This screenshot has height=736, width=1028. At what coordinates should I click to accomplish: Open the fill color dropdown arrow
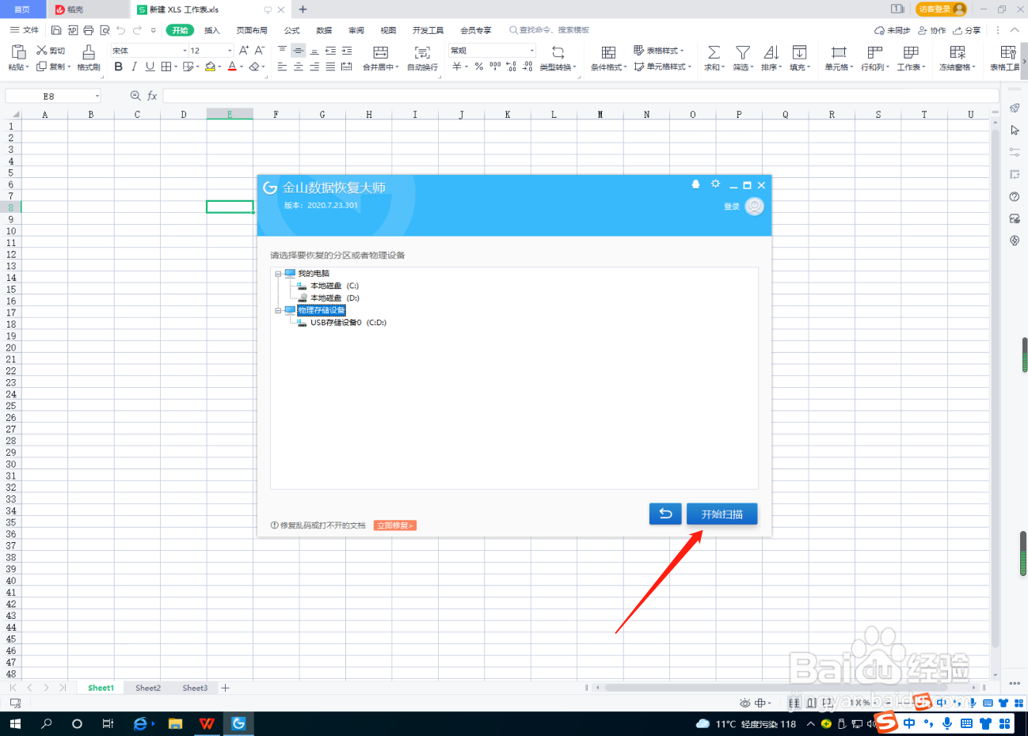coord(219,67)
